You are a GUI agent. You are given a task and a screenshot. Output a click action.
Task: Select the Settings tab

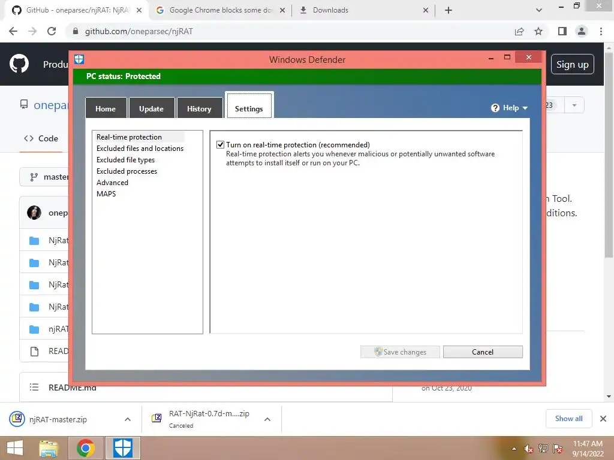[x=249, y=105]
